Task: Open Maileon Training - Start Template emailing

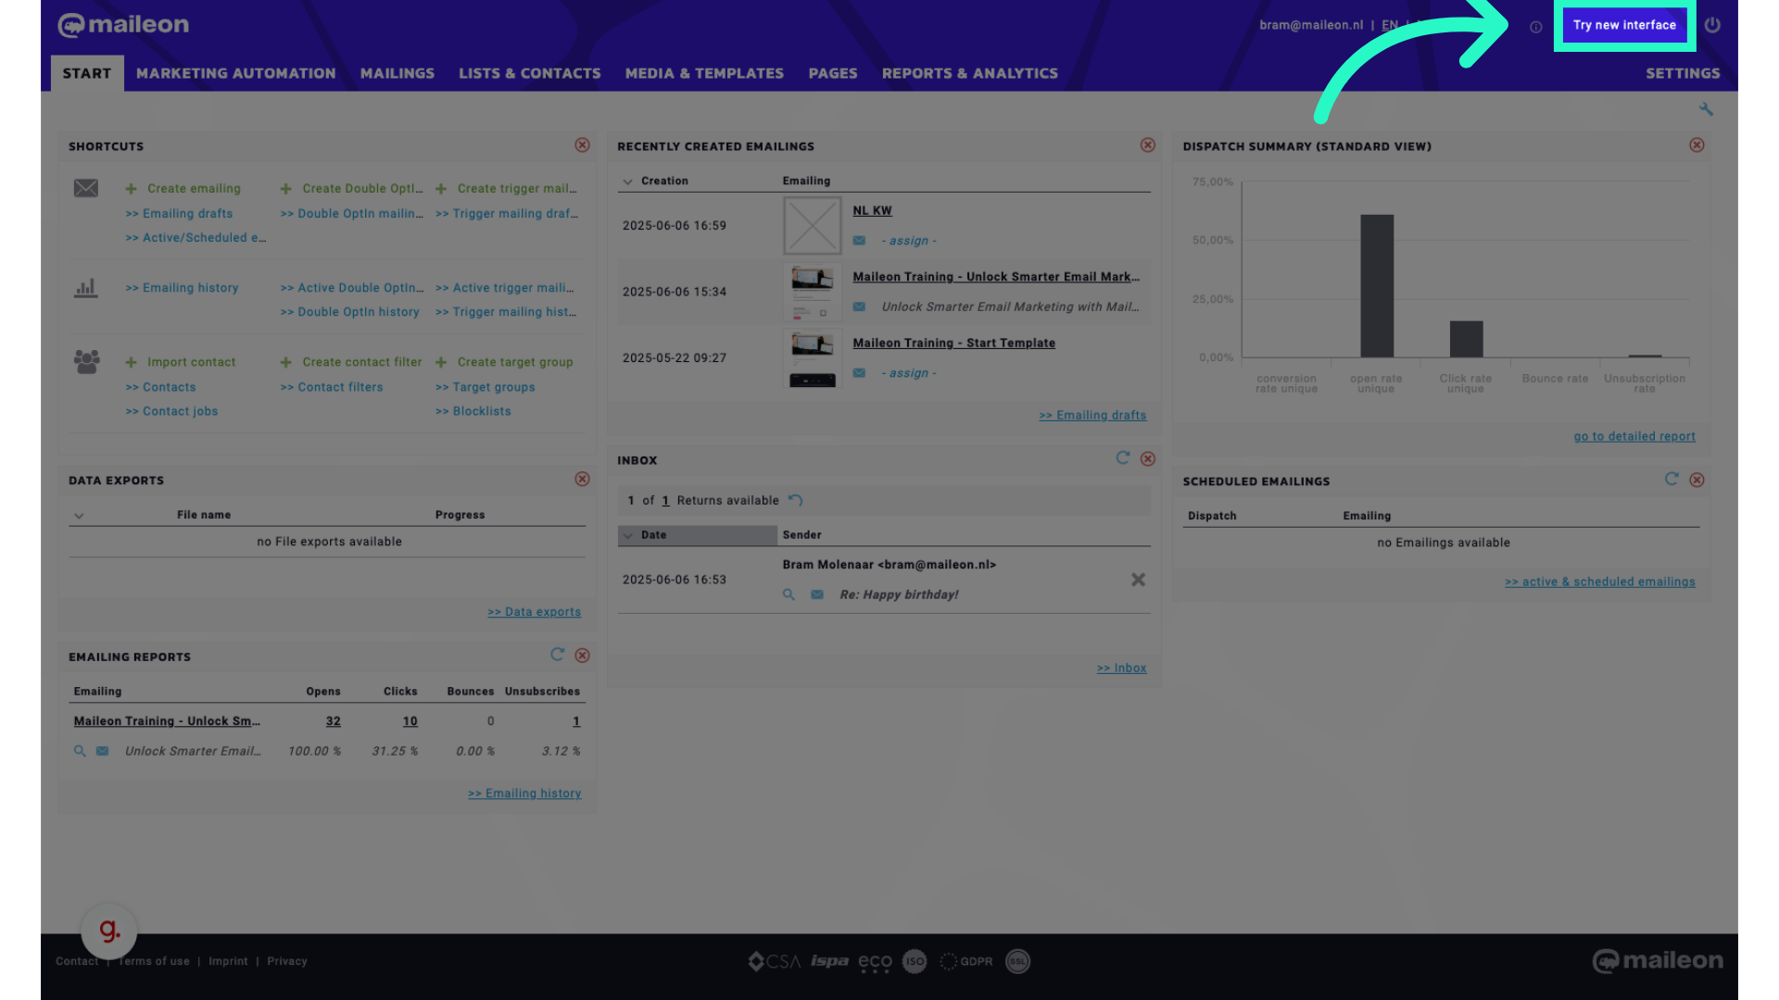Action: 953,344
